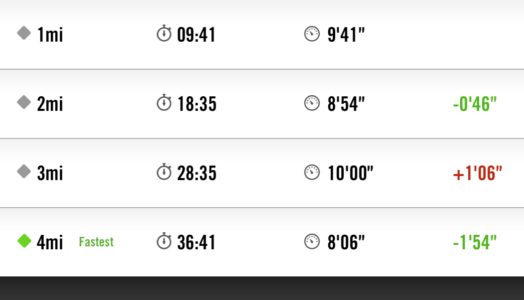Select the -0'46" pace difference
The height and width of the screenshot is (300, 524).
475,103
